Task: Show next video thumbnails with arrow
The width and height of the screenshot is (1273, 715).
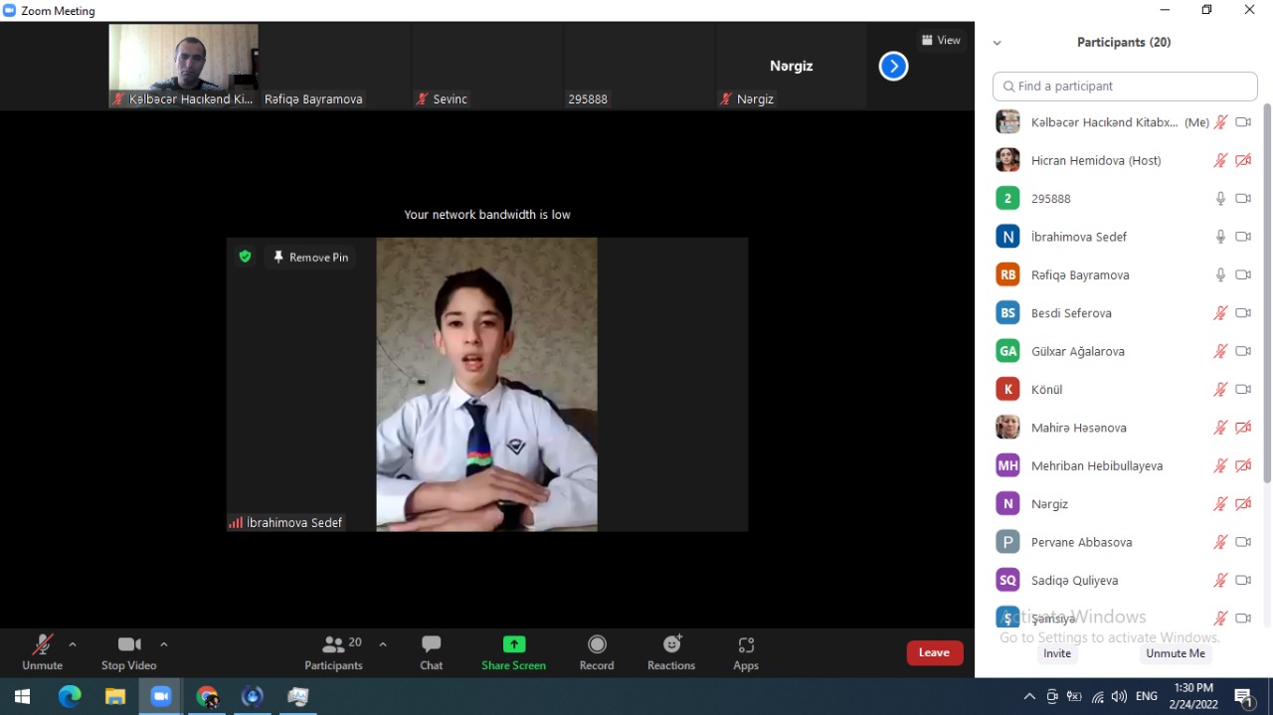Action: tap(893, 67)
